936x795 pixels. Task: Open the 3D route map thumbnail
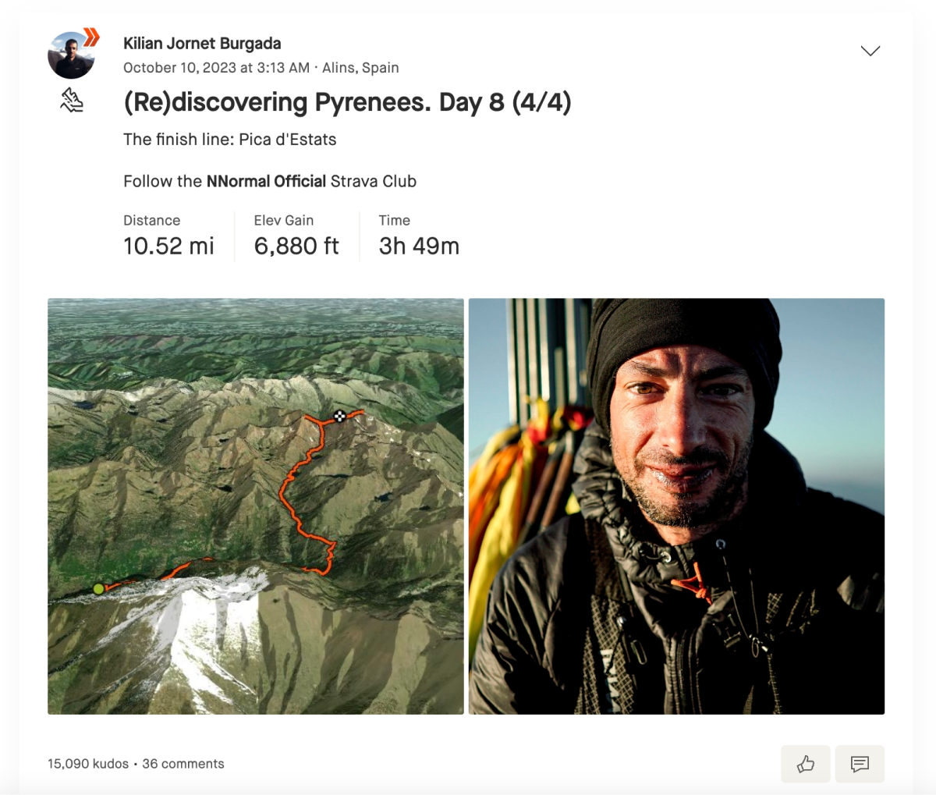tap(256, 506)
